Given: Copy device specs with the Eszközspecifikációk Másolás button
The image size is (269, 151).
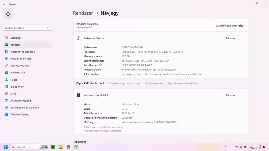Looking at the screenshot, I should tap(230, 38).
